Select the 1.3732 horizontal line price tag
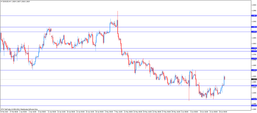Image resolution: width=257 pixels, height=113 pixels. point(254,59)
